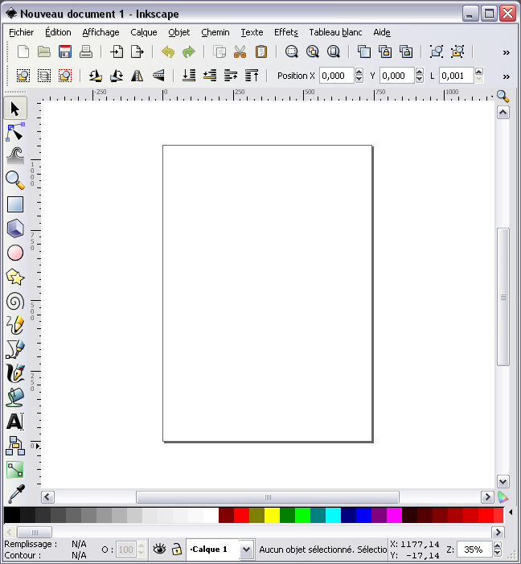
Task: Click the L width input field
Action: pyautogui.click(x=457, y=76)
